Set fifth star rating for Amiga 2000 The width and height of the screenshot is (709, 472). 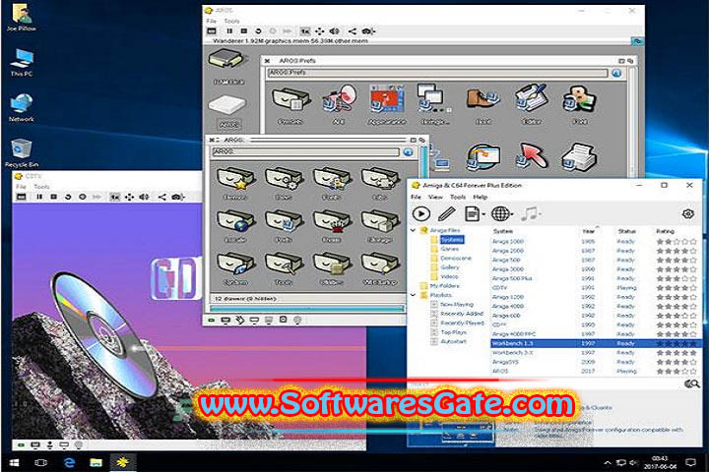tap(693, 251)
